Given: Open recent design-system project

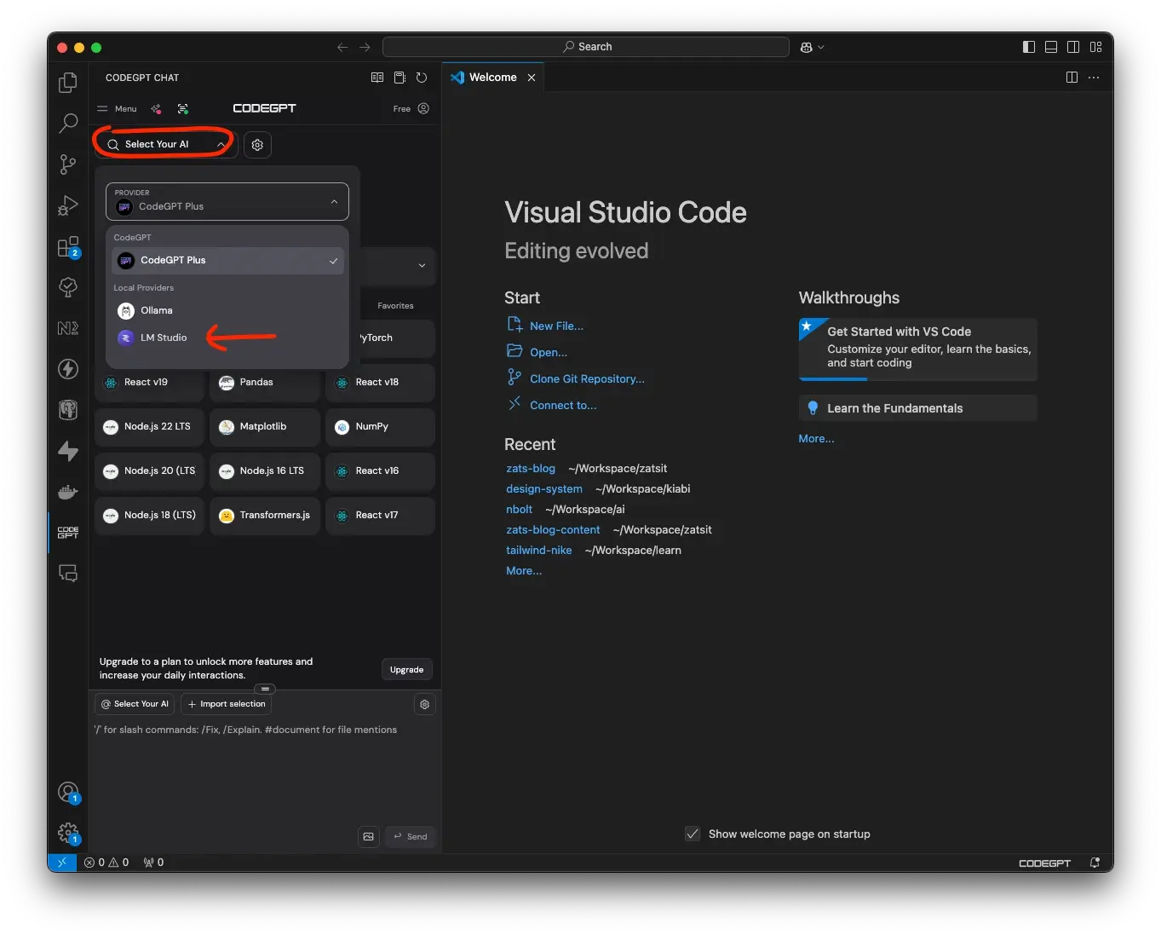Looking at the screenshot, I should click(x=544, y=488).
